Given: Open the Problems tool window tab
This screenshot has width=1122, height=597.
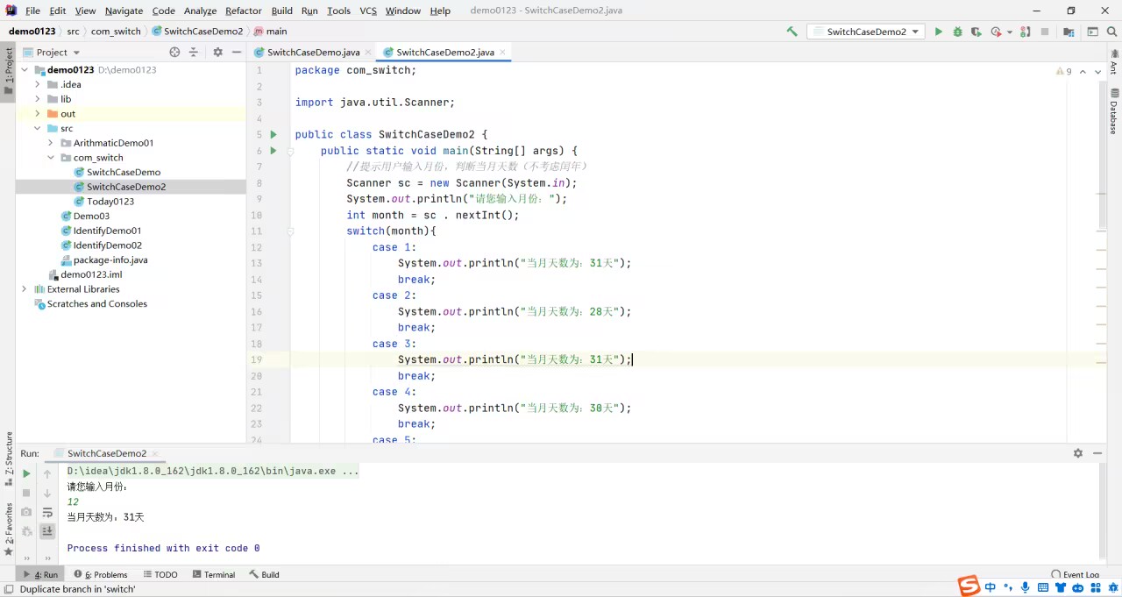Looking at the screenshot, I should tap(101, 575).
